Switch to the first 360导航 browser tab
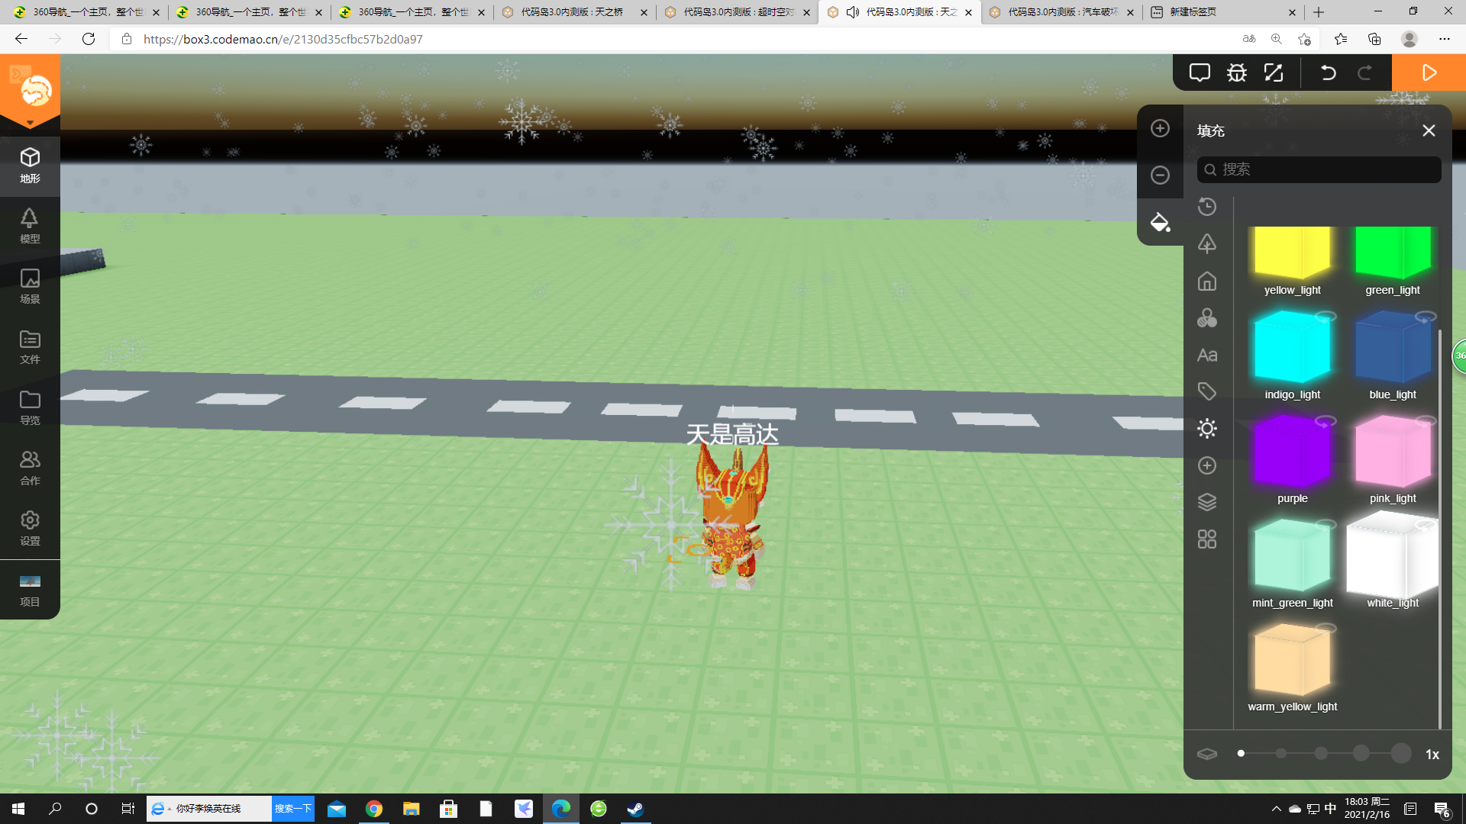This screenshot has height=824, width=1466. [87, 12]
